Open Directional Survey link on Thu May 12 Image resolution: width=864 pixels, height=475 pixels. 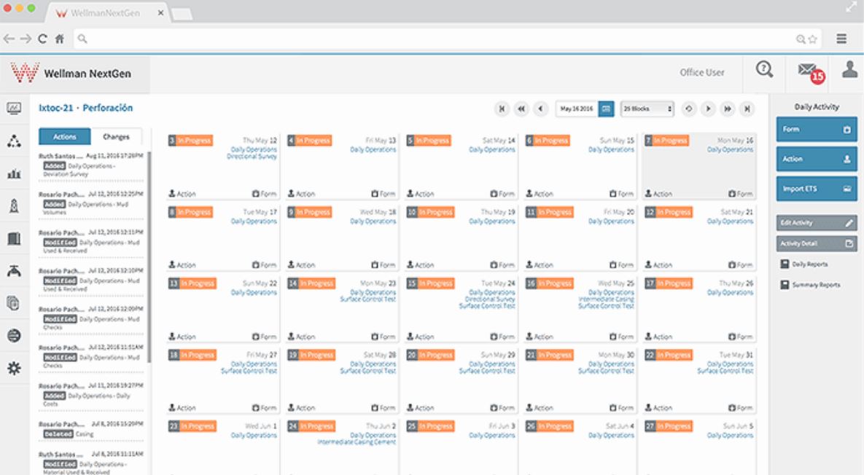[x=252, y=157]
